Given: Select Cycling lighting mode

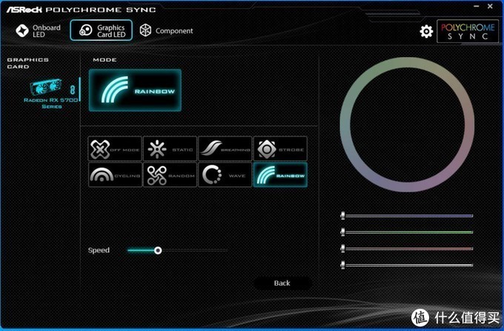Looking at the screenshot, I should pyautogui.click(x=115, y=175).
